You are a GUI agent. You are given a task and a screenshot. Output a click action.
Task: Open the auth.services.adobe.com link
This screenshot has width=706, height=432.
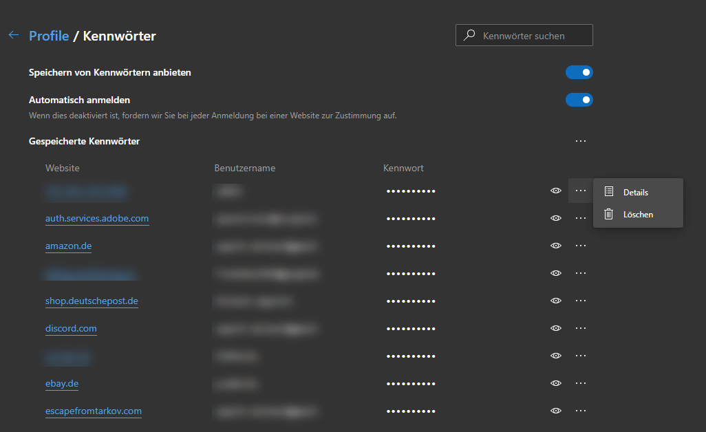pos(97,218)
